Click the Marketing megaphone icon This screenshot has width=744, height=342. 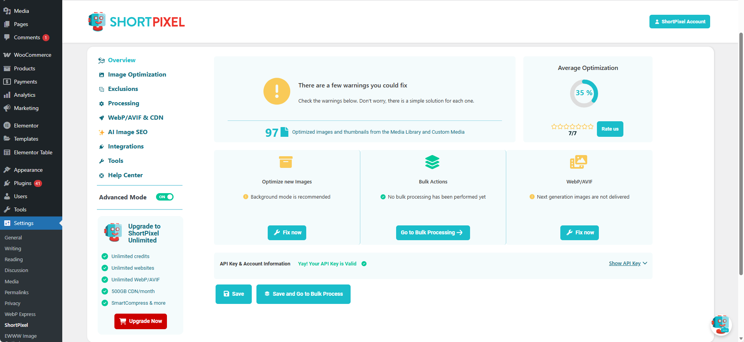pos(7,108)
